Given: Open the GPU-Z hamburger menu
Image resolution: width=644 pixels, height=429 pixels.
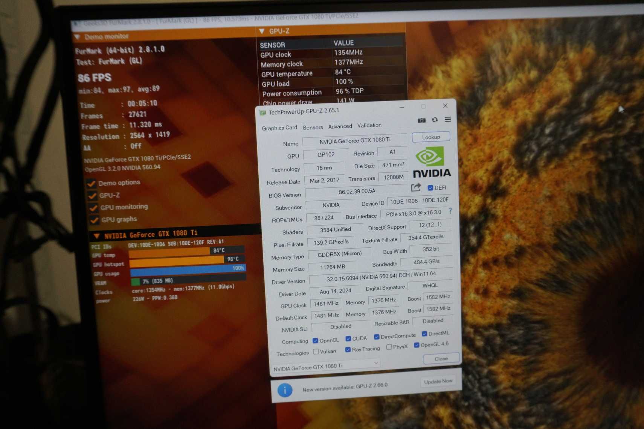Looking at the screenshot, I should tap(448, 119).
